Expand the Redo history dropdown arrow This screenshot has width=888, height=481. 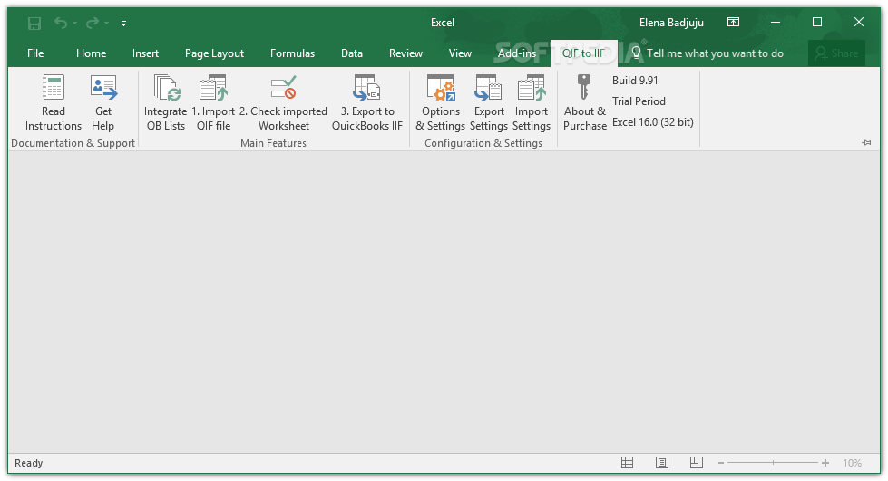point(106,24)
